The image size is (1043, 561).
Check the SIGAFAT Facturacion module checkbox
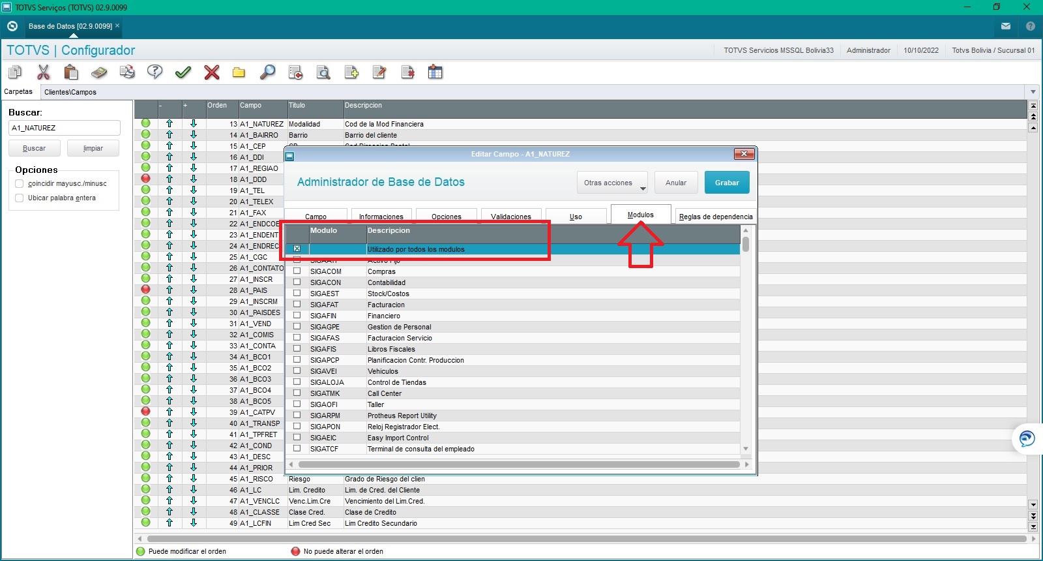point(297,304)
